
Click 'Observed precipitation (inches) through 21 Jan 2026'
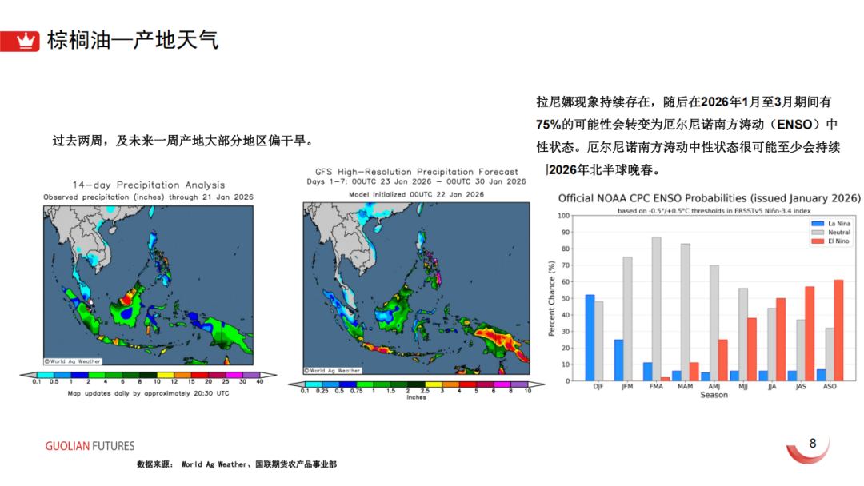[x=148, y=197]
